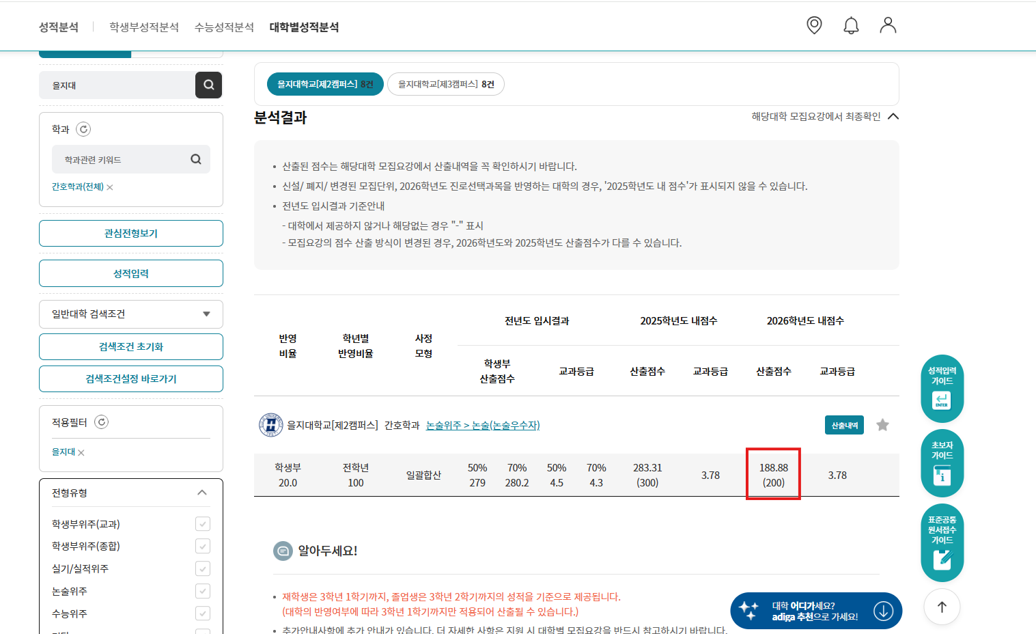Click the 알아두세요 speech bubble icon
The width and height of the screenshot is (1036, 634).
tap(283, 551)
